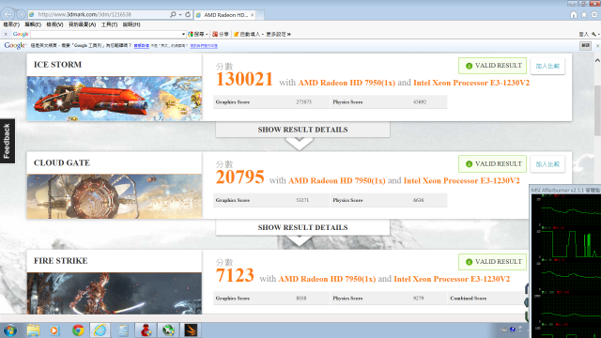The height and width of the screenshot is (338, 601).
Task: Click the Google Toolbar 分享 button
Action: tap(221, 34)
